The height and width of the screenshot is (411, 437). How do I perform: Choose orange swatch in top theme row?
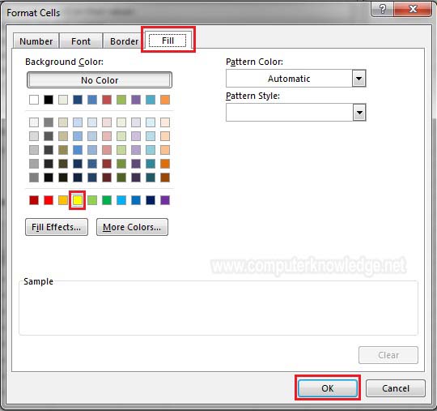165,100
